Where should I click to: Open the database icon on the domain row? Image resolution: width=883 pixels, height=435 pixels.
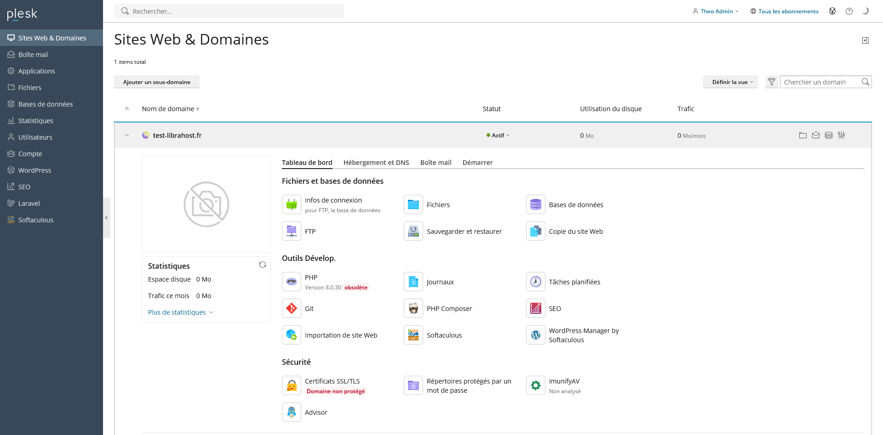coord(829,135)
